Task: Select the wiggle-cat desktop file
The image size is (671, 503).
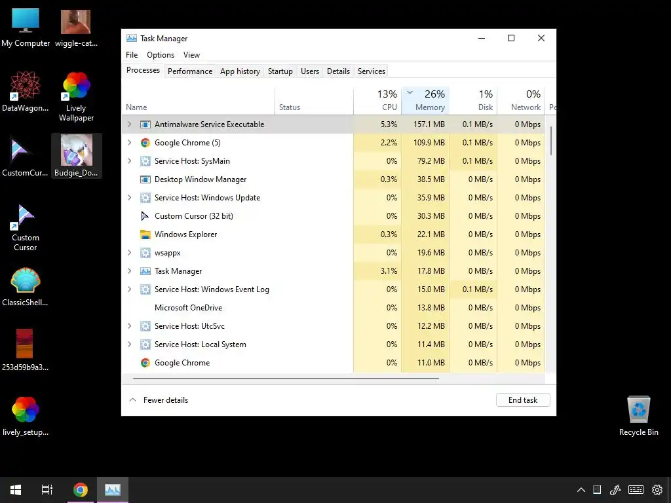Action: point(76,28)
